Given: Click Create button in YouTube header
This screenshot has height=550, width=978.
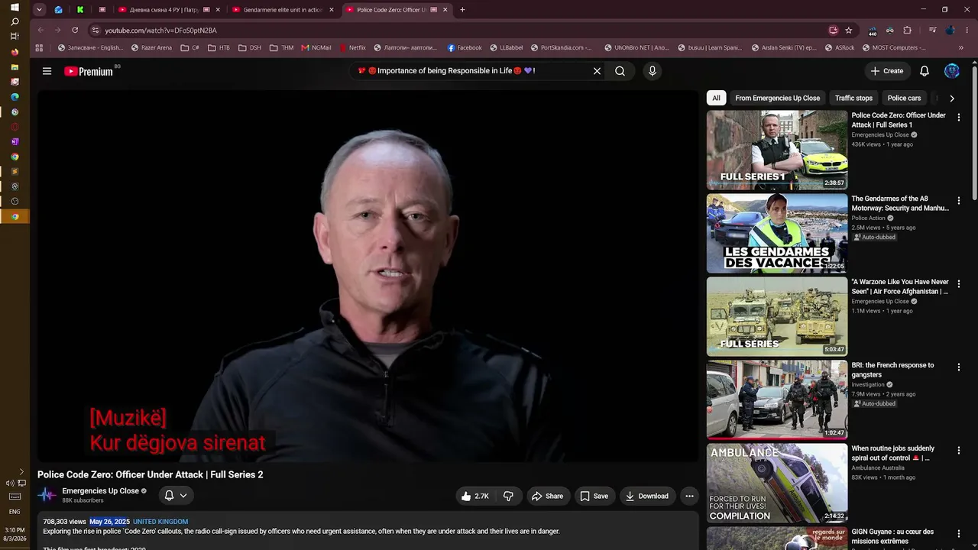Looking at the screenshot, I should point(887,71).
